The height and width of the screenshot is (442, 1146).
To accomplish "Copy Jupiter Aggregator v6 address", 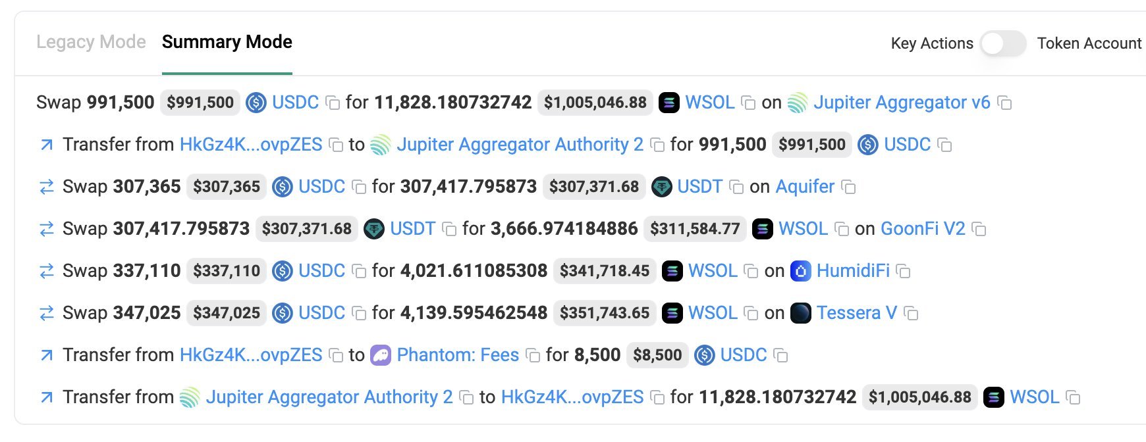I will (1004, 103).
